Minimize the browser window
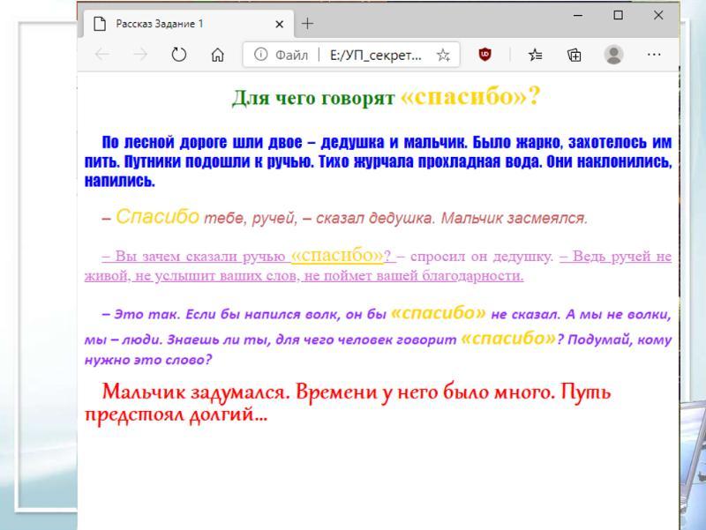The width and height of the screenshot is (706, 530). pos(578,15)
